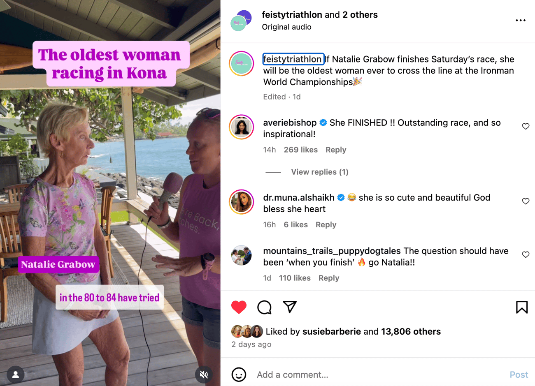Open tagged people icon on video
This screenshot has width=535, height=386.
[16, 374]
